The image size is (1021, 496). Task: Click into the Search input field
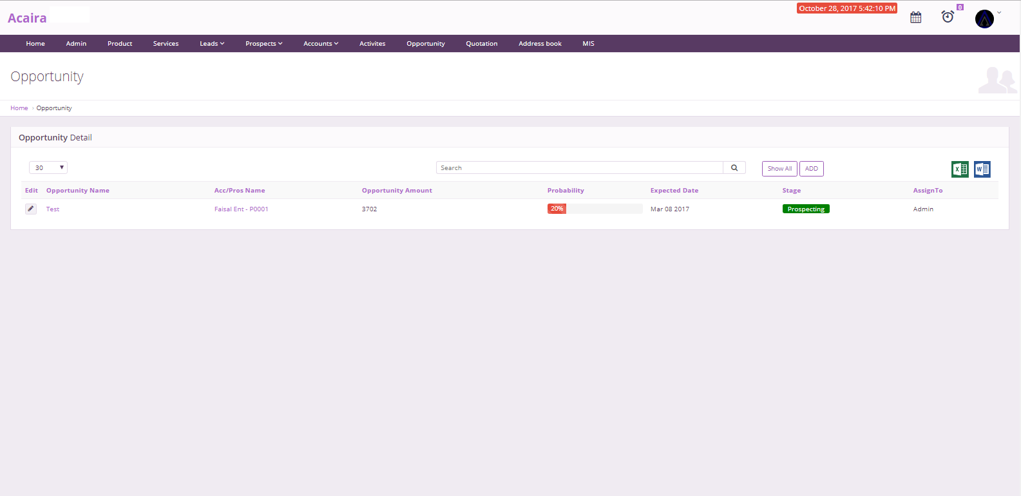pyautogui.click(x=580, y=168)
